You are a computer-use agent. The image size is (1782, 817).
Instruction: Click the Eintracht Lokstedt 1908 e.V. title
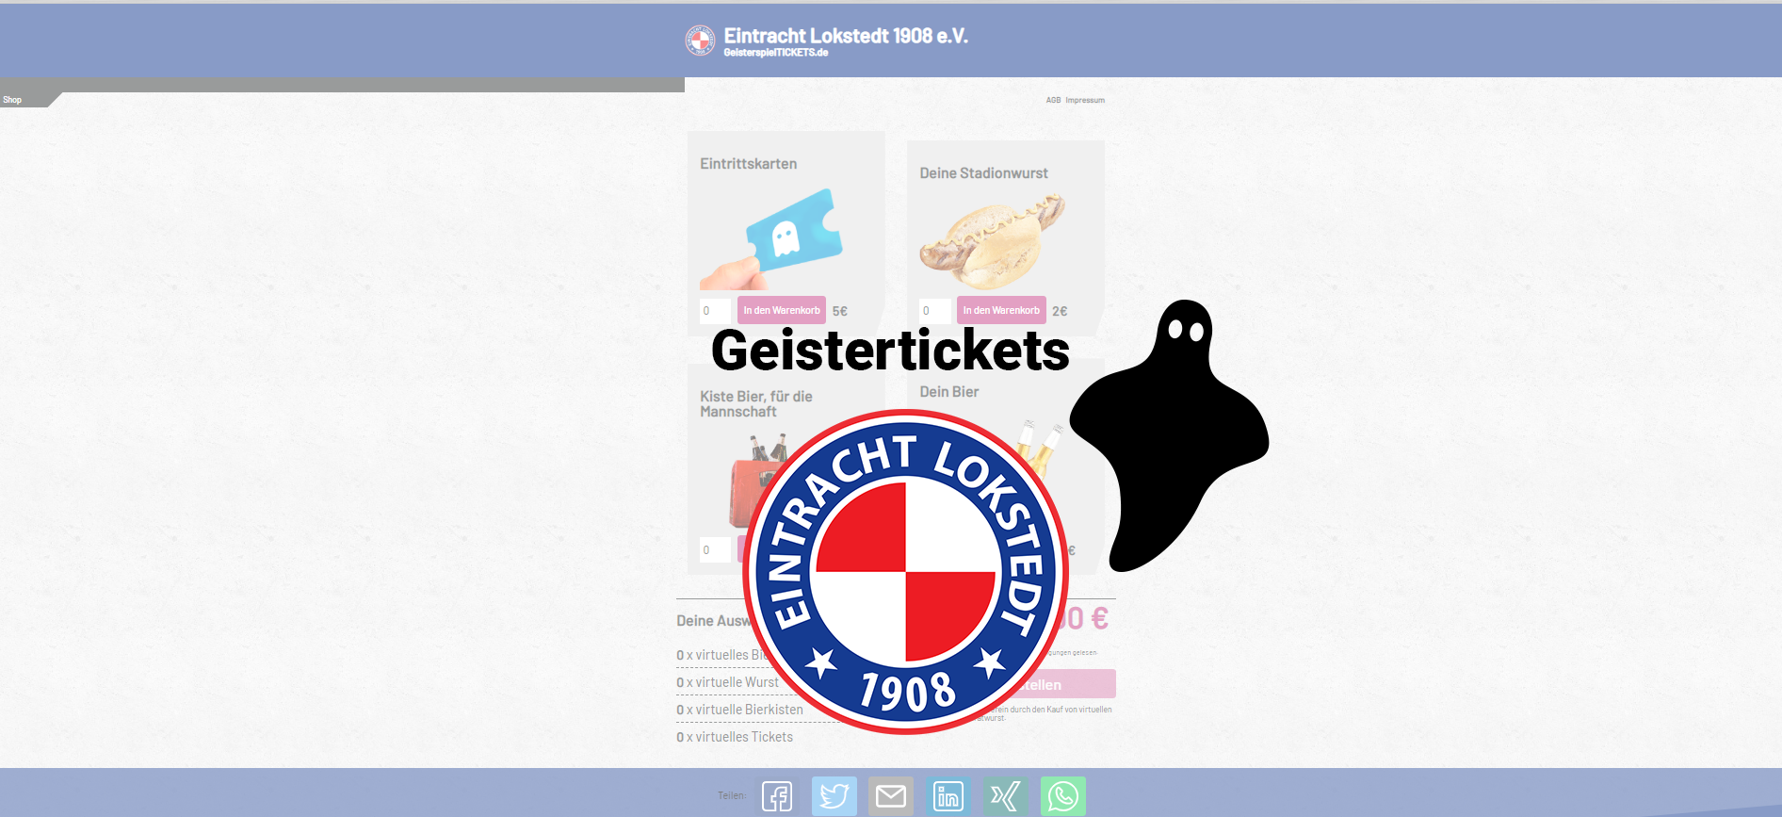coord(846,36)
